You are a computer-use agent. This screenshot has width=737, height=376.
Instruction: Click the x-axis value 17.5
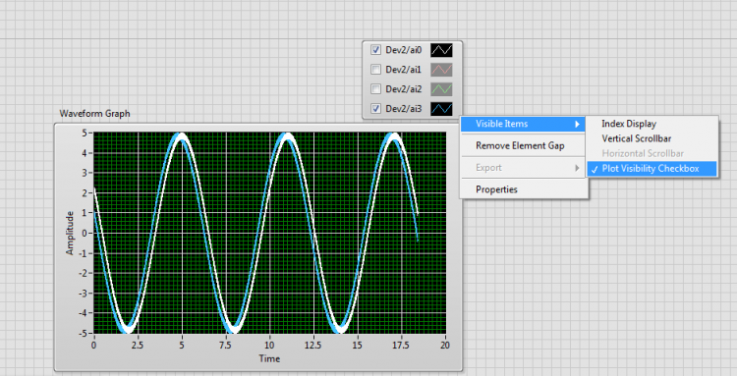[401, 345]
